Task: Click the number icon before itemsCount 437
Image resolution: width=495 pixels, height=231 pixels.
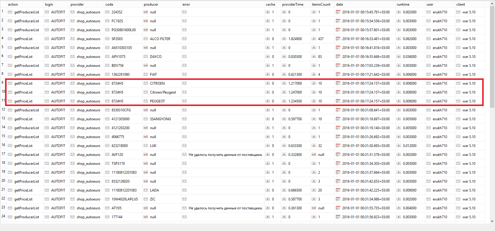Action: 314,39
